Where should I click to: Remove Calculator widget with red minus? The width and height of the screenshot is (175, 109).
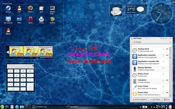pos(167,80)
